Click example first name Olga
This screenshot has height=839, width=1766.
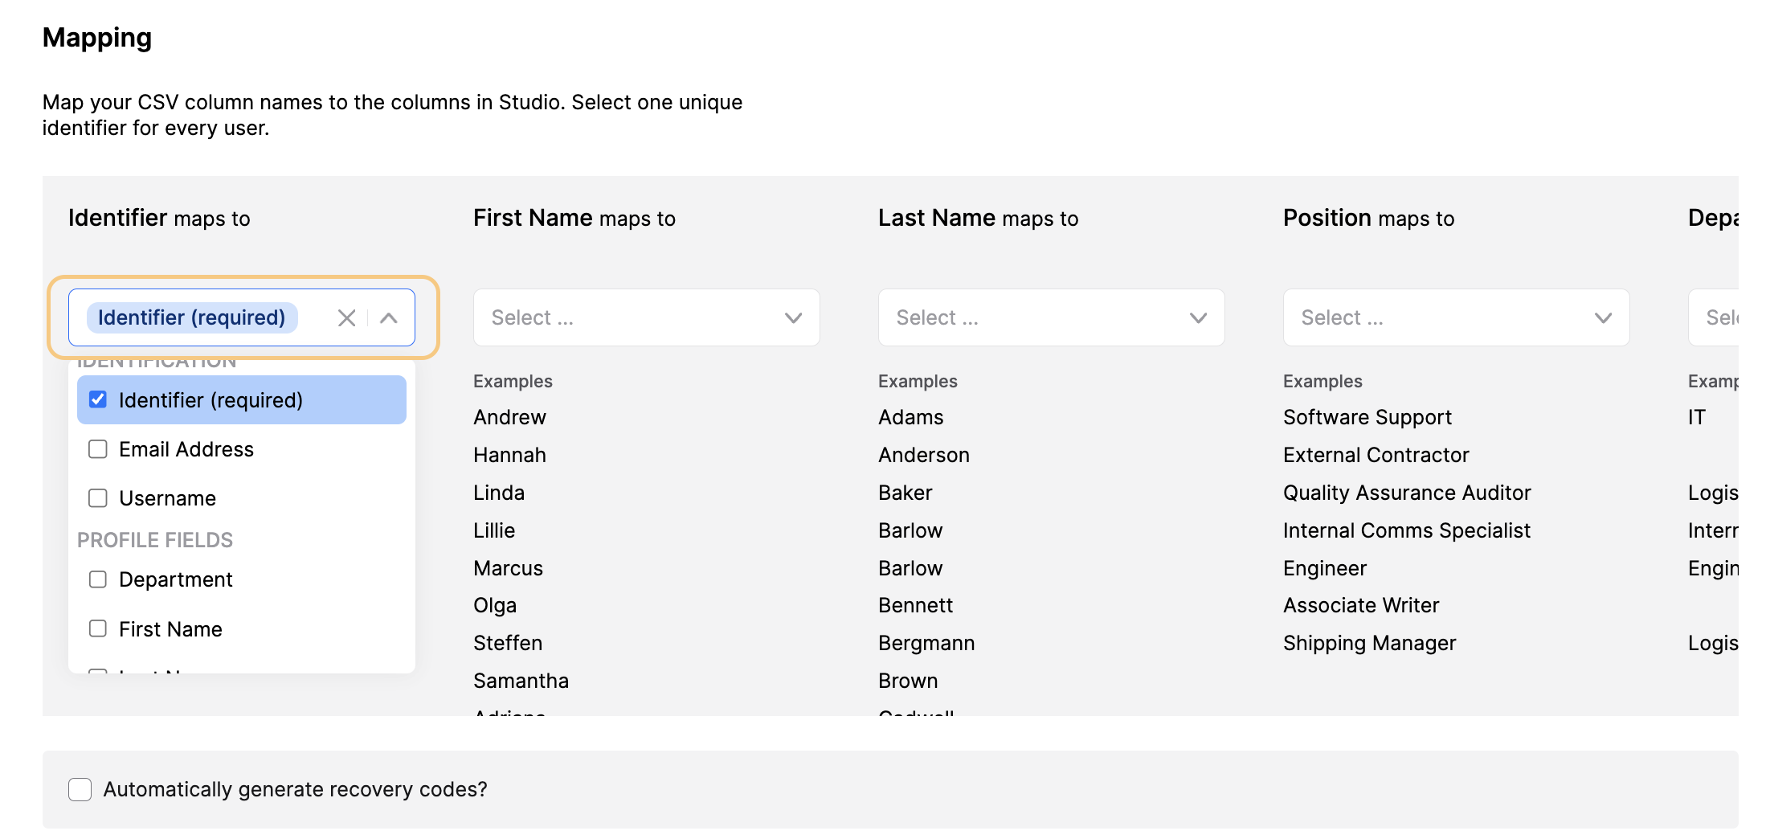pyautogui.click(x=495, y=606)
